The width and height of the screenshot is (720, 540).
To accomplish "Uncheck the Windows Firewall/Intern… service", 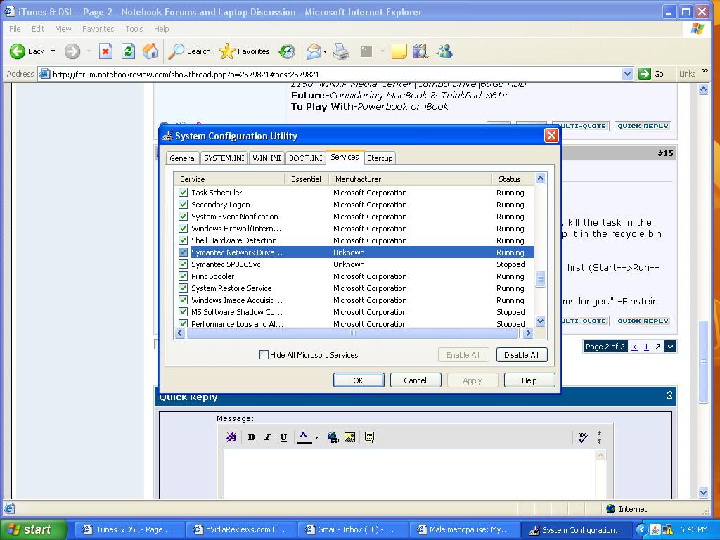I will pos(184,229).
